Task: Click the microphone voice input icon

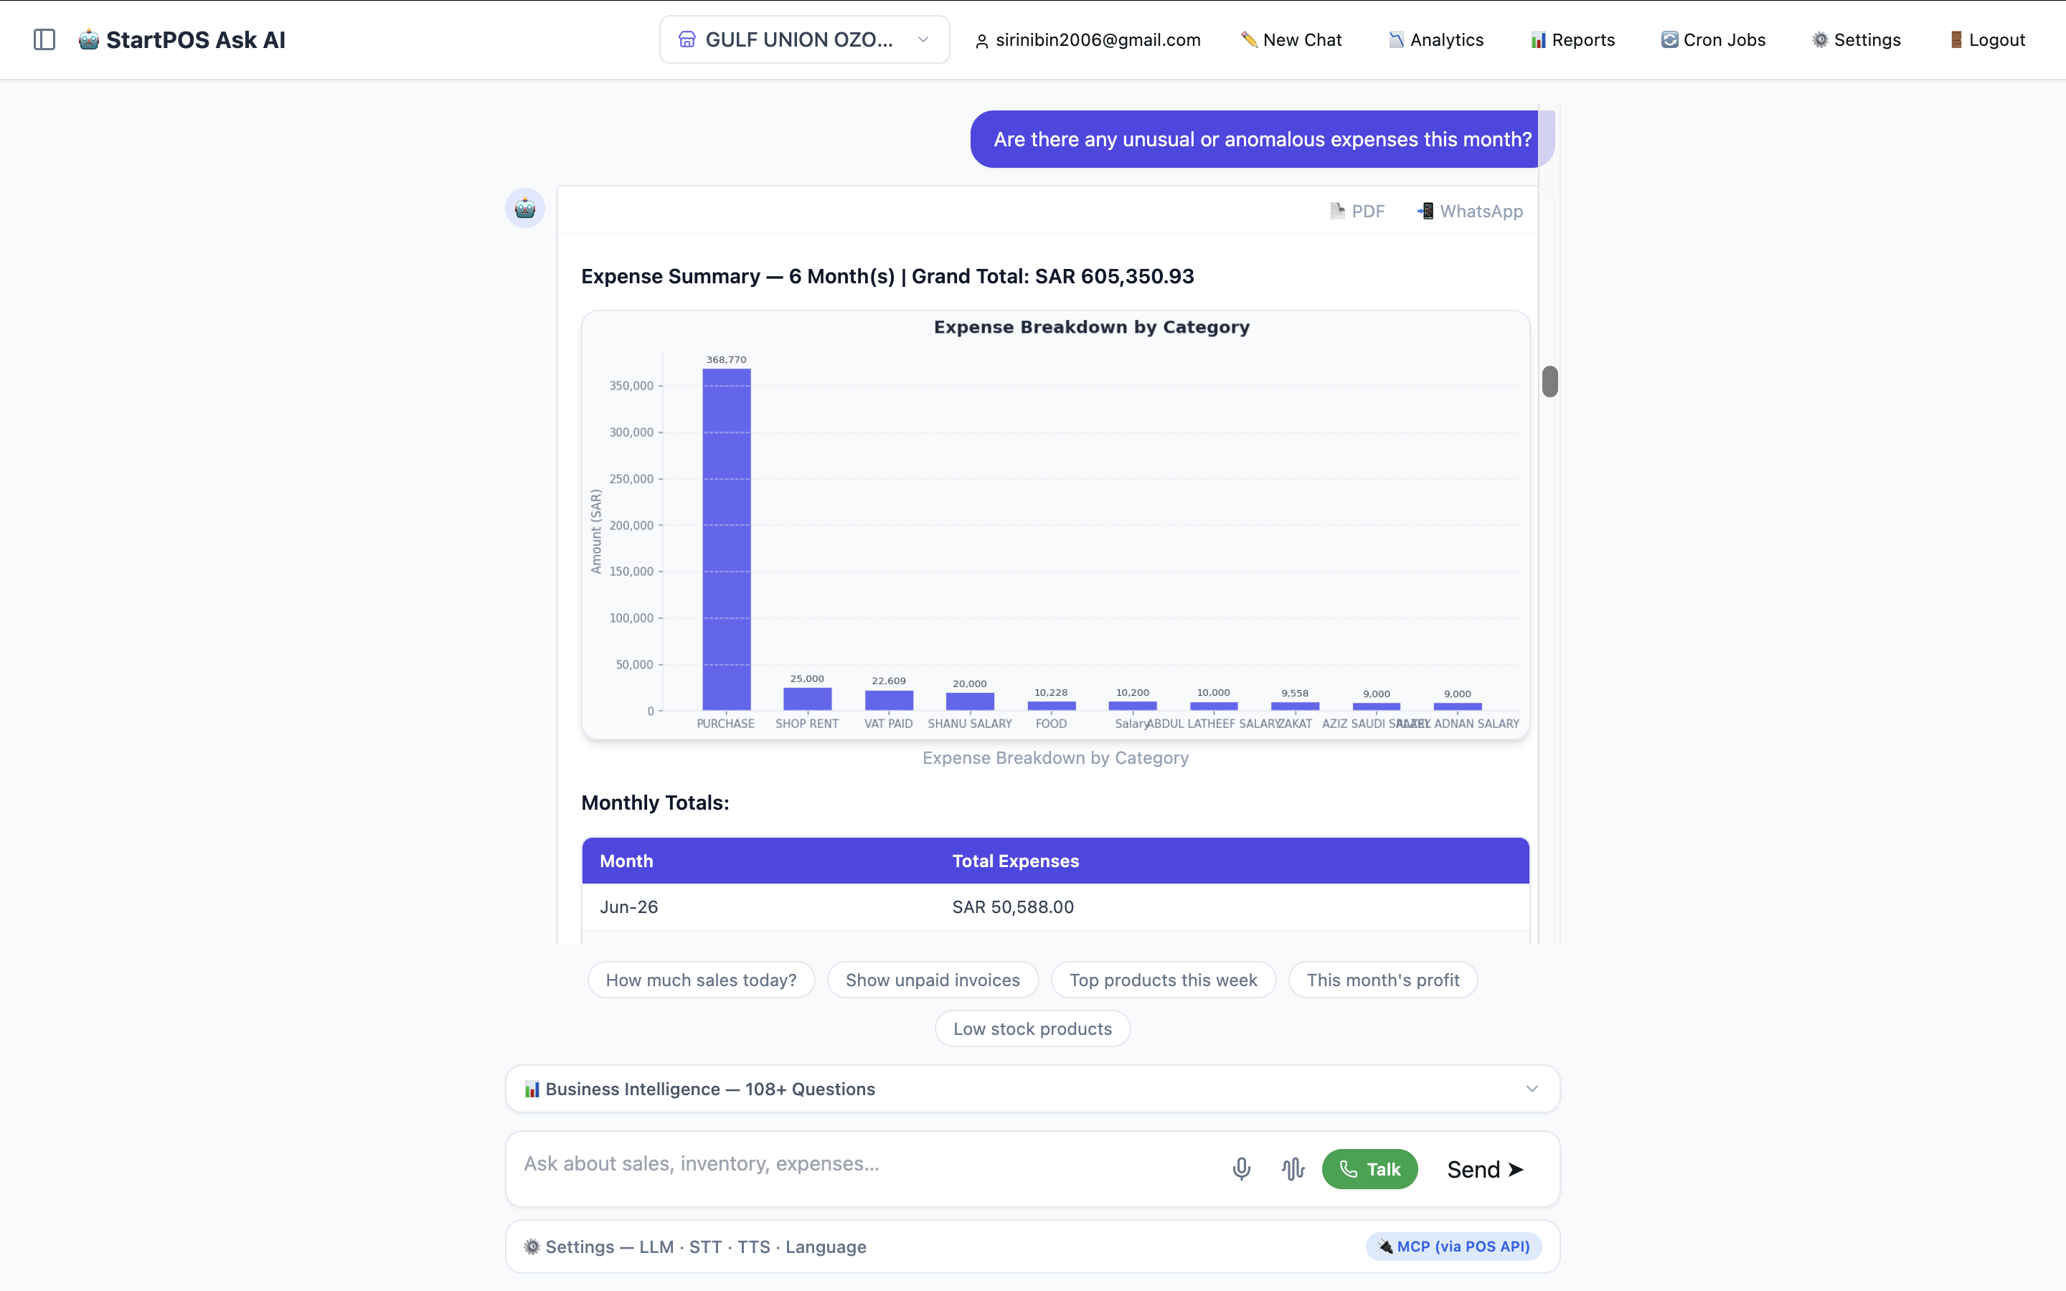Action: coord(1242,1169)
